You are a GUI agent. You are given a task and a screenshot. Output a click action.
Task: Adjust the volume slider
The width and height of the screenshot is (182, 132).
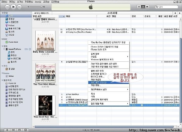(x=36, y=7)
